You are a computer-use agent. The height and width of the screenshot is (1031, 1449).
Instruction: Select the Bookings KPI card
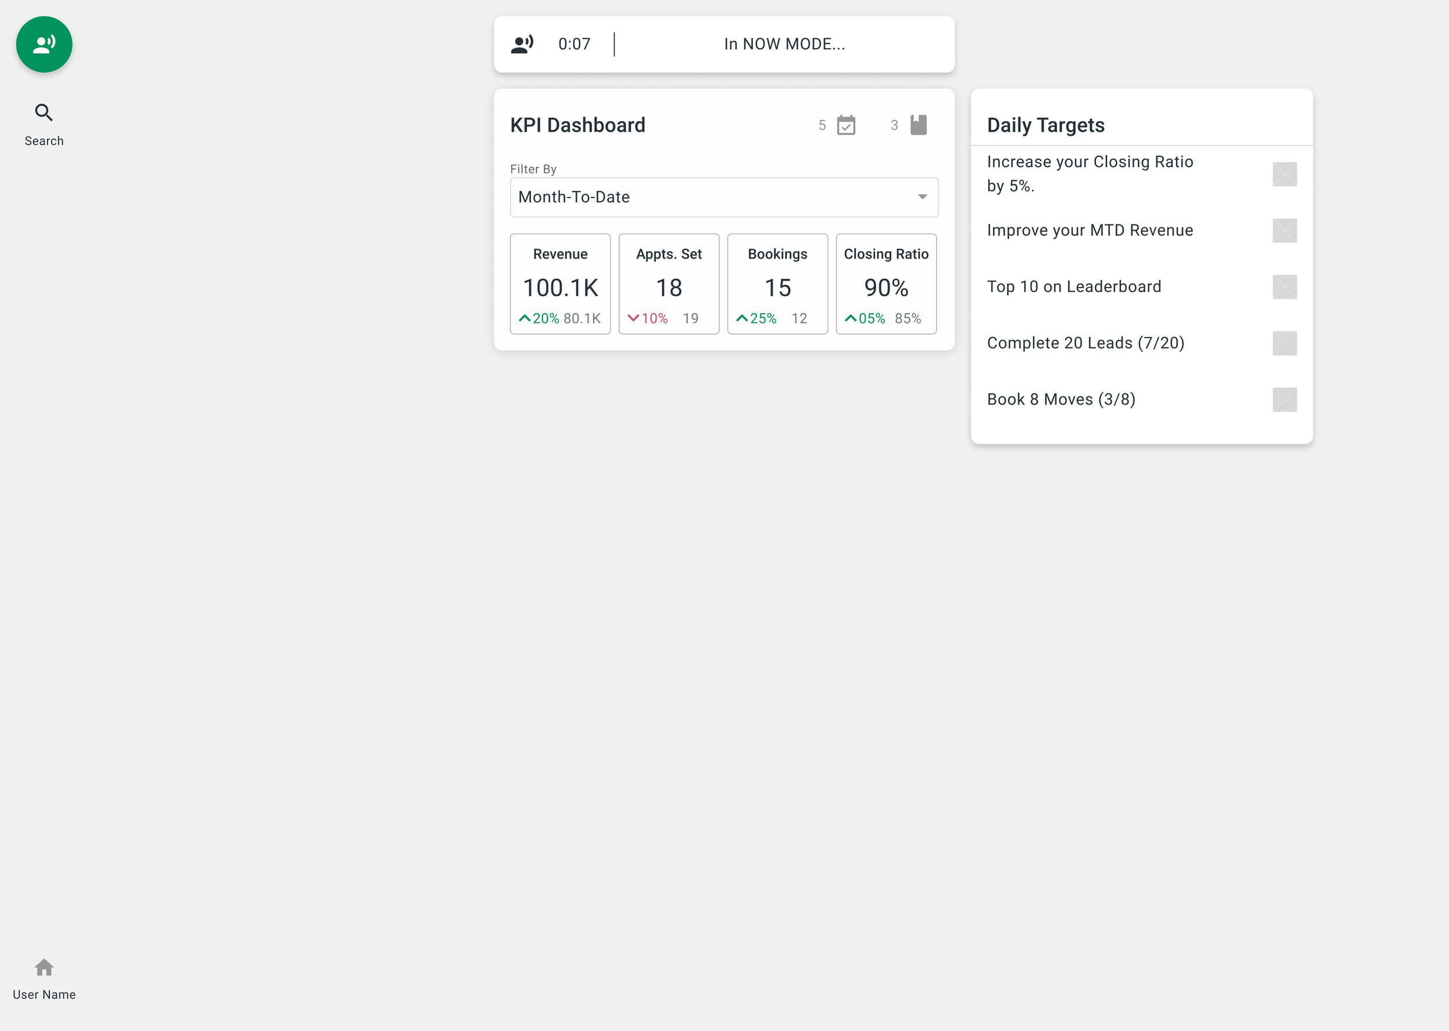(x=777, y=284)
